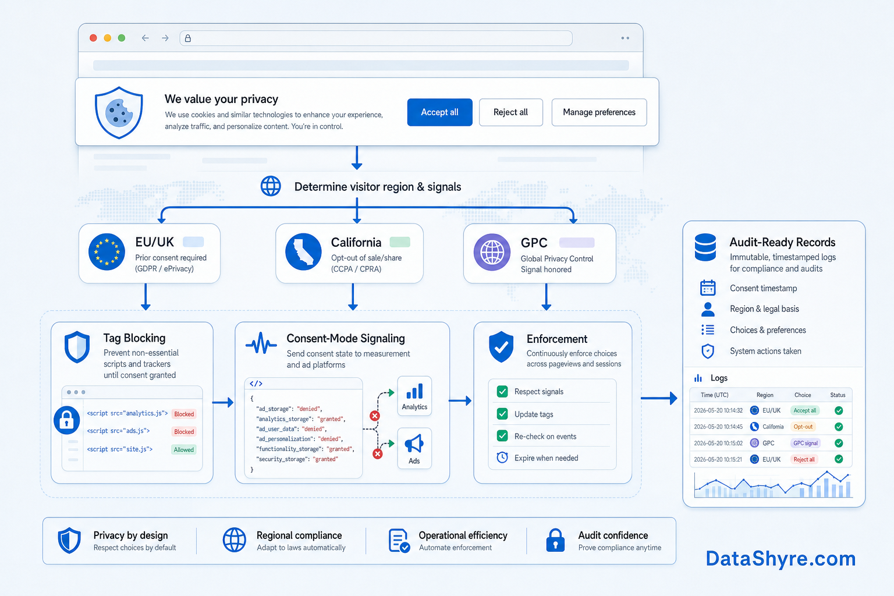
Task: Click the Regional compliance globe icon
Action: [x=235, y=540]
